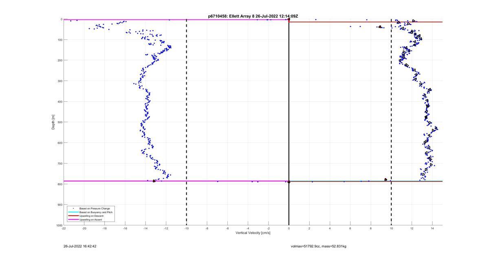Click legend entry "Based on Pressure Change"
The height and width of the screenshot is (253, 489).
coord(95,208)
